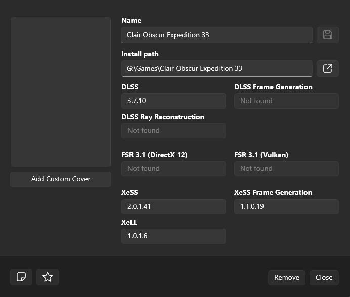
Task: Click the FSR 3.1 (Vulkan) Not found box
Action: [x=286, y=169]
